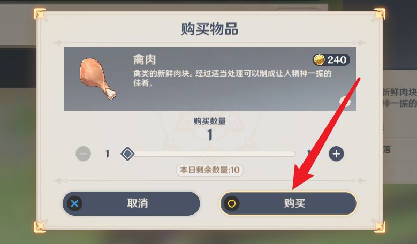Screen dimensions: 417x244
Task: Click the golden ornament at dialog's bottom-right corner
Action: coord(380,227)
